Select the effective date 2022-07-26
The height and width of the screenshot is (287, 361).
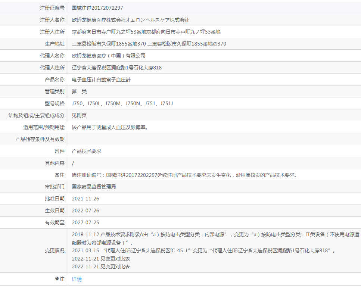(x=85, y=211)
